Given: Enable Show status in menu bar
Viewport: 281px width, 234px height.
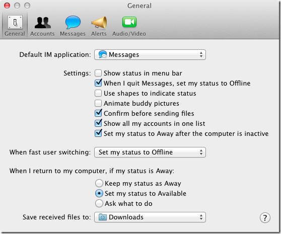Looking at the screenshot, I should click(98, 73).
